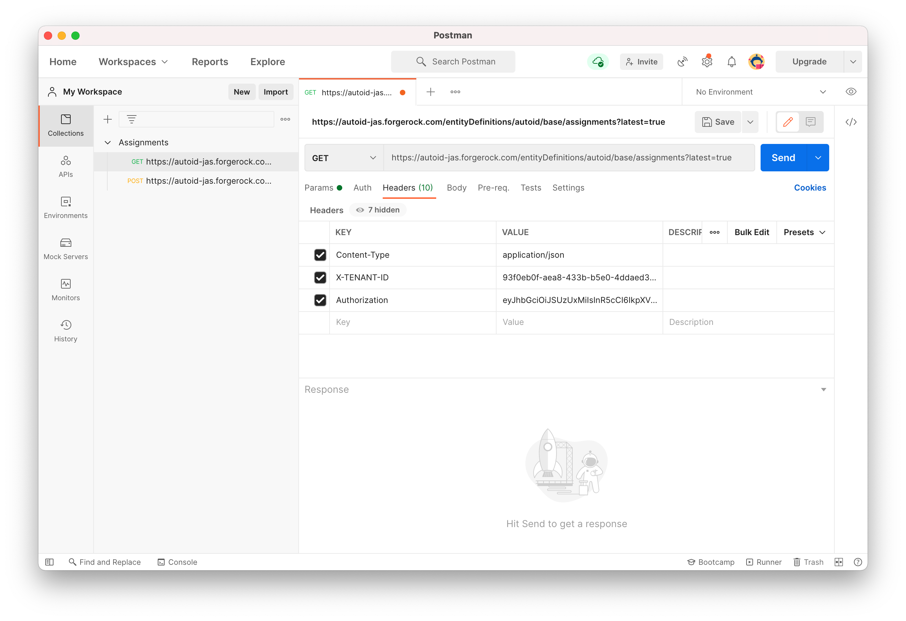Open the GET method dropdown
The height and width of the screenshot is (621, 906).
[x=344, y=158]
